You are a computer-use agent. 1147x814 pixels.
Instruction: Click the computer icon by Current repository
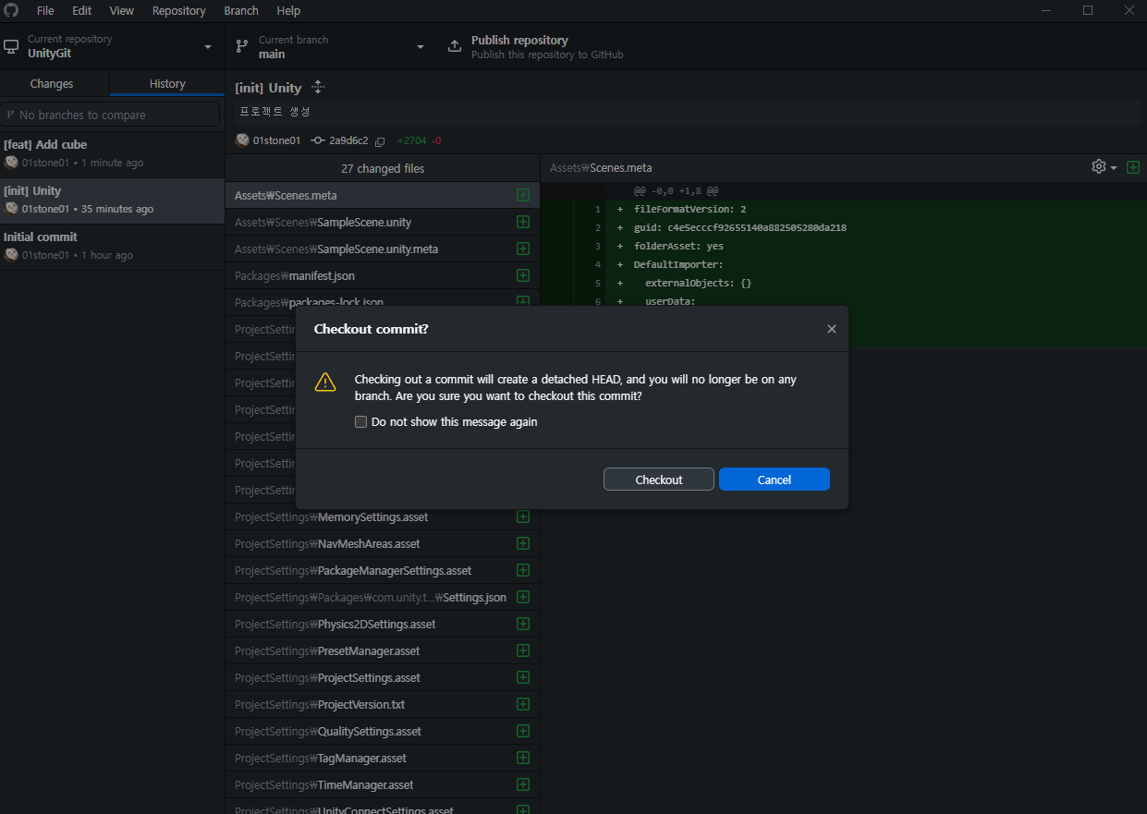tap(11, 46)
